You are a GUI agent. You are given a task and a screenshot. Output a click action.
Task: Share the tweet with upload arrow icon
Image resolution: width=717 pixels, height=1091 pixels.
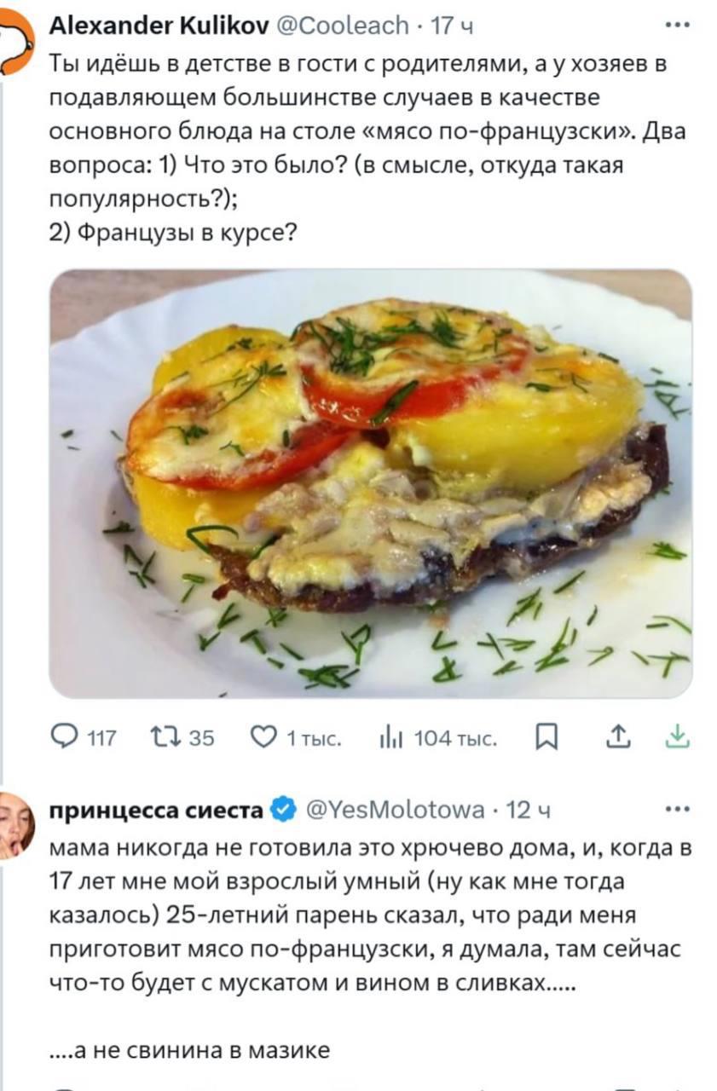pos(620,736)
